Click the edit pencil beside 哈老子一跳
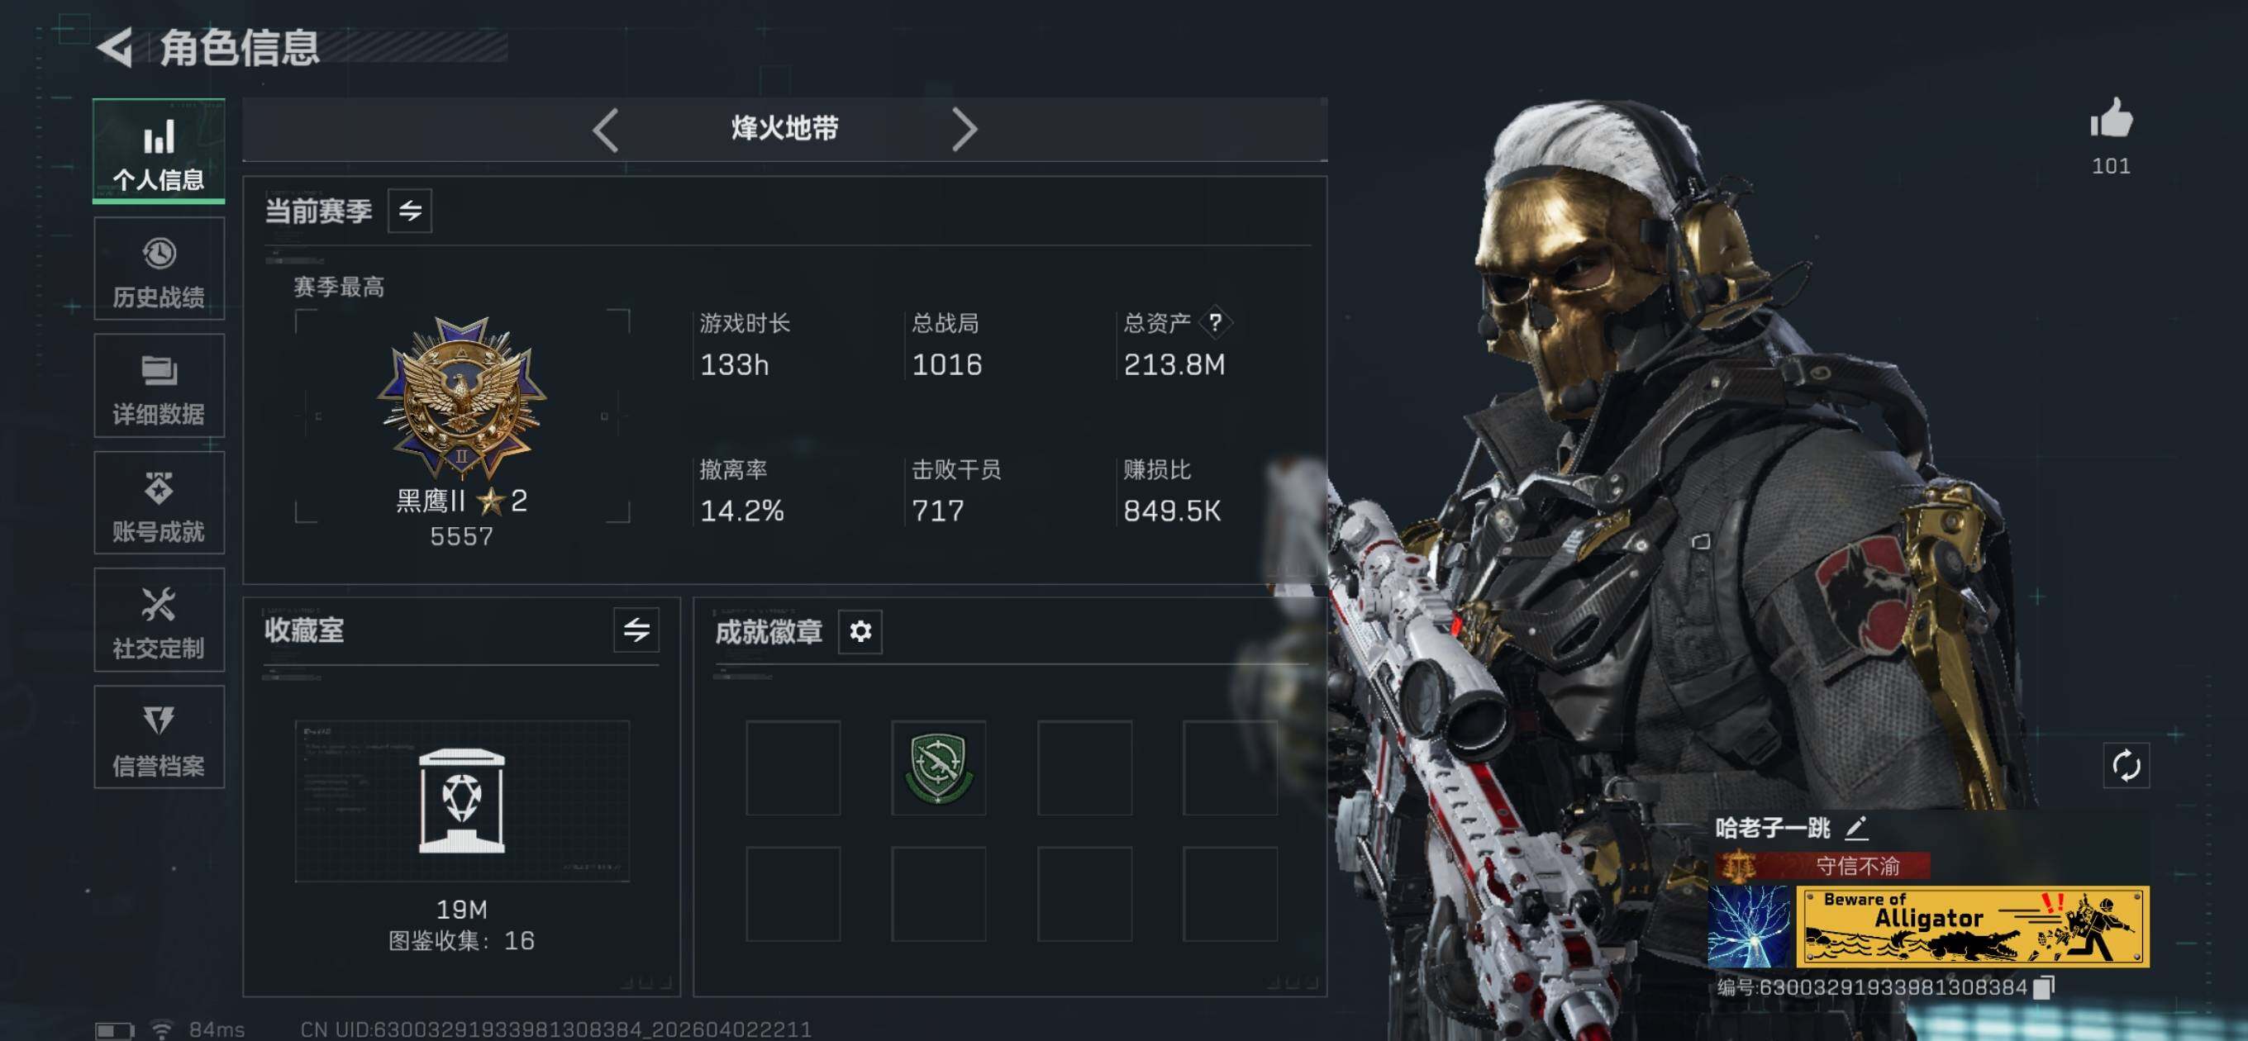The image size is (2248, 1041). [1856, 826]
